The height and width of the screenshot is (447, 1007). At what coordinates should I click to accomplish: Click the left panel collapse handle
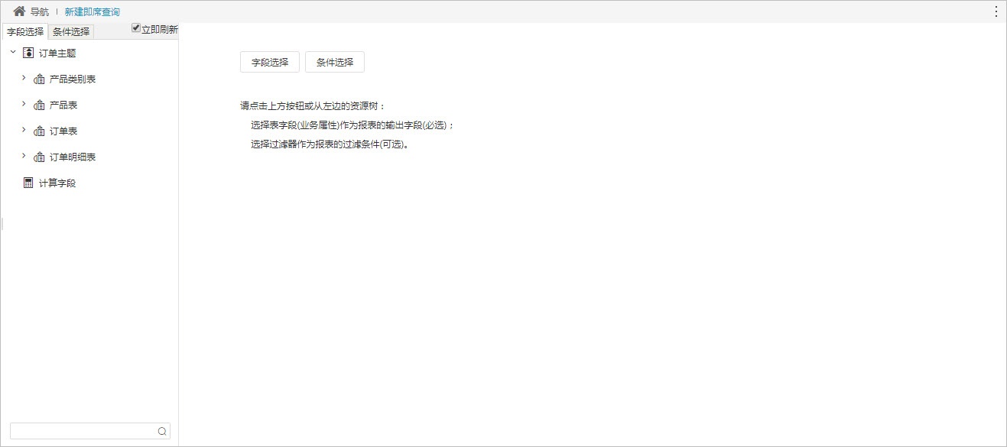pos(2,223)
